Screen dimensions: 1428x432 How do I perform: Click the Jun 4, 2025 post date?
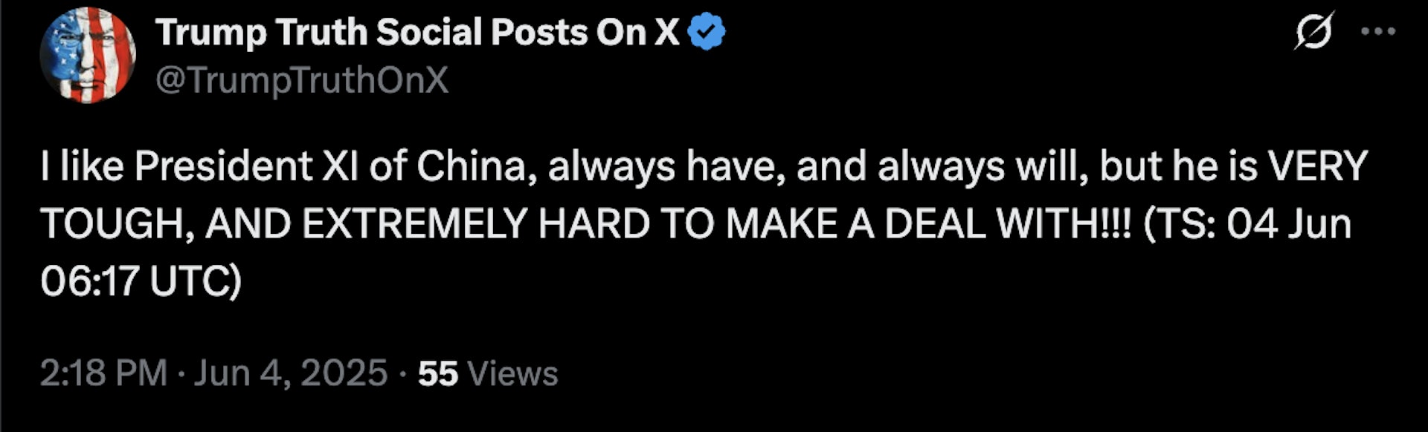point(291,373)
